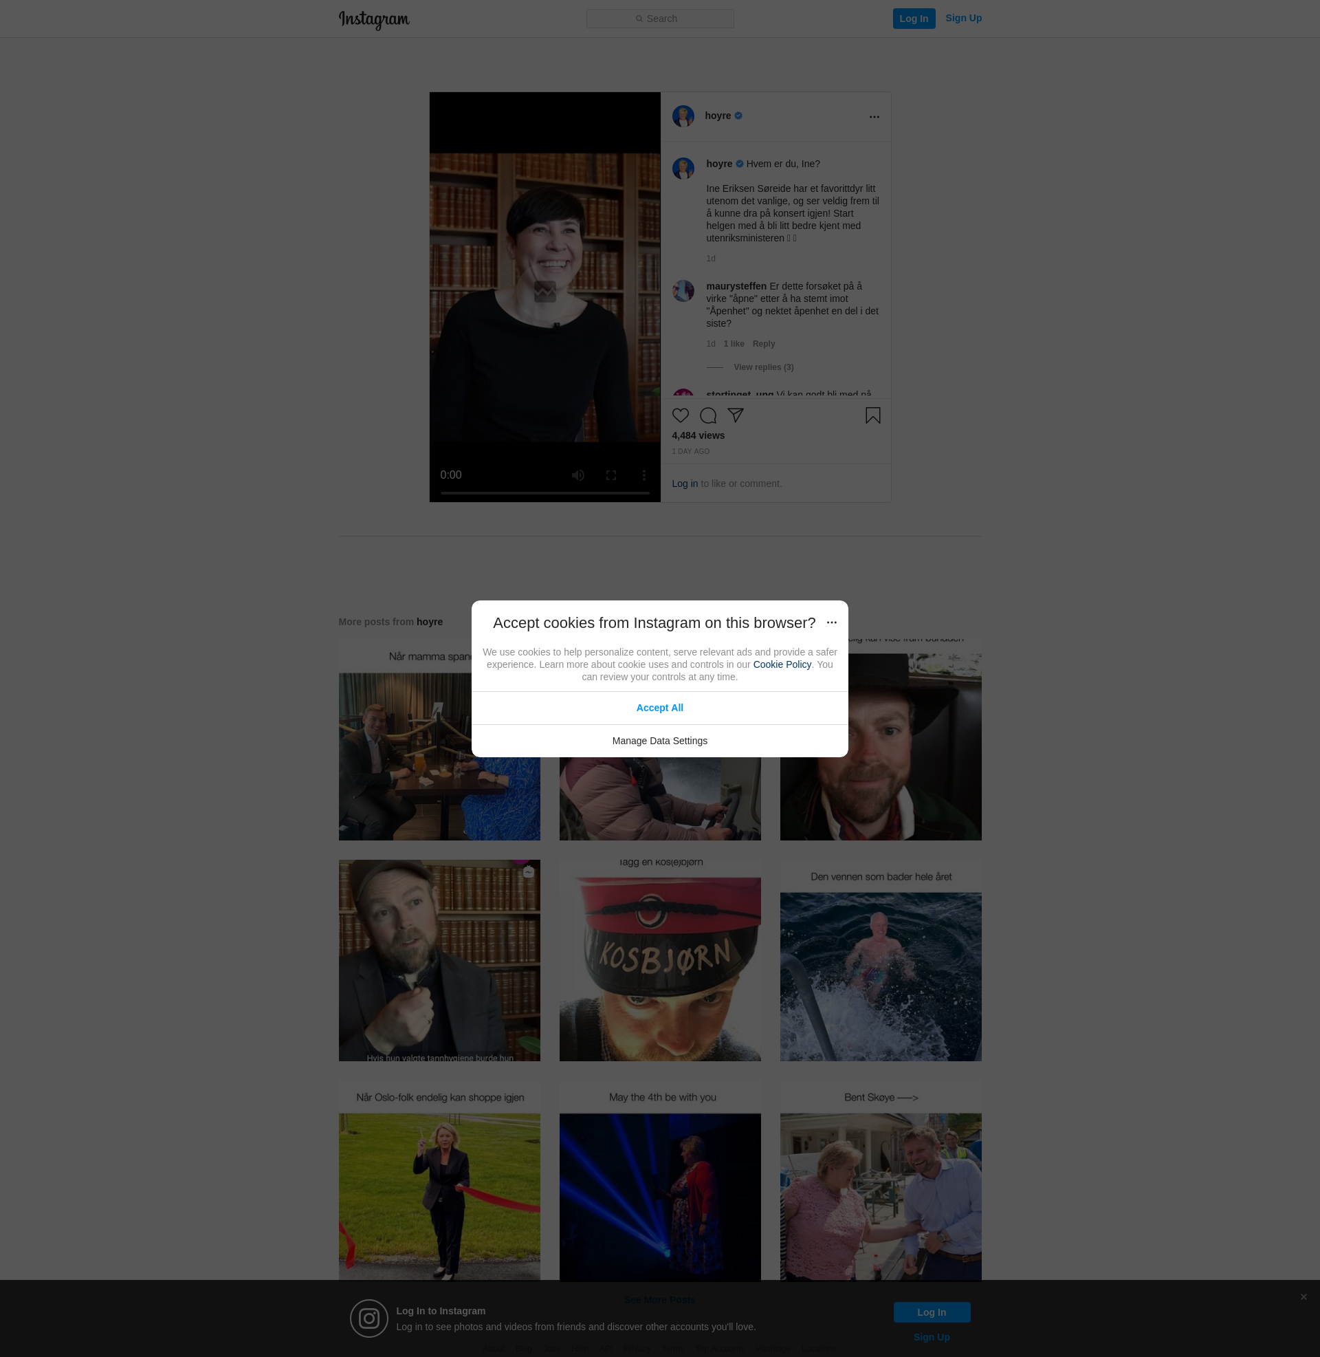Click maurysteffen commenter avatar
1320x1357 pixels.
(683, 290)
